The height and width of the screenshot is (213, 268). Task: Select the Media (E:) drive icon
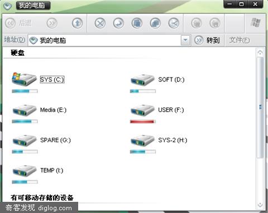[25, 110]
